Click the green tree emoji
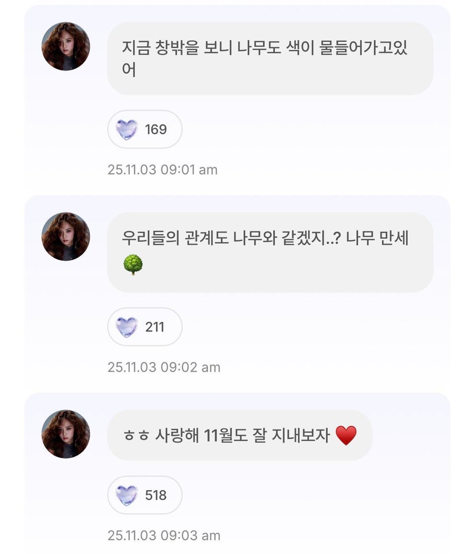475x554 pixels. click(133, 265)
